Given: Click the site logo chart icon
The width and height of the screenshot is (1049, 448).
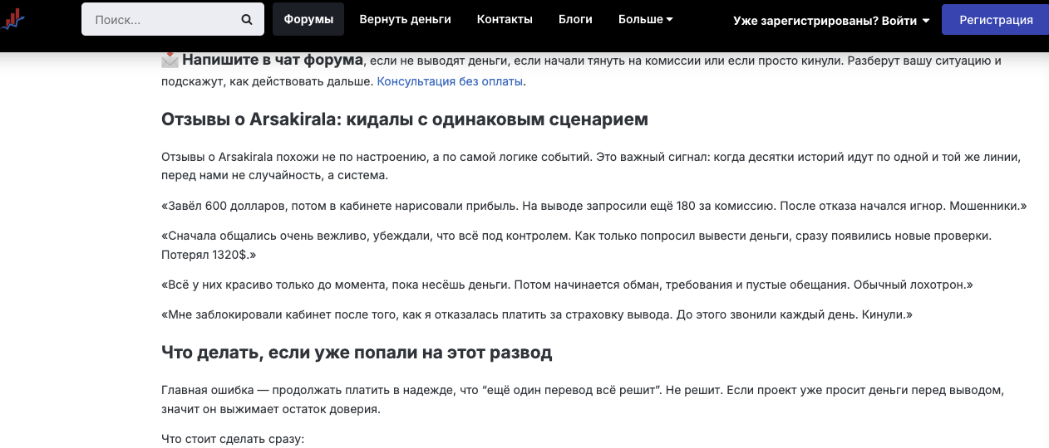Looking at the screenshot, I should pos(14,19).
